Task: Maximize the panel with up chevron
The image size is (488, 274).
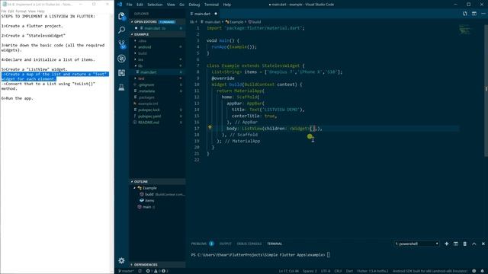Action: 474,244
